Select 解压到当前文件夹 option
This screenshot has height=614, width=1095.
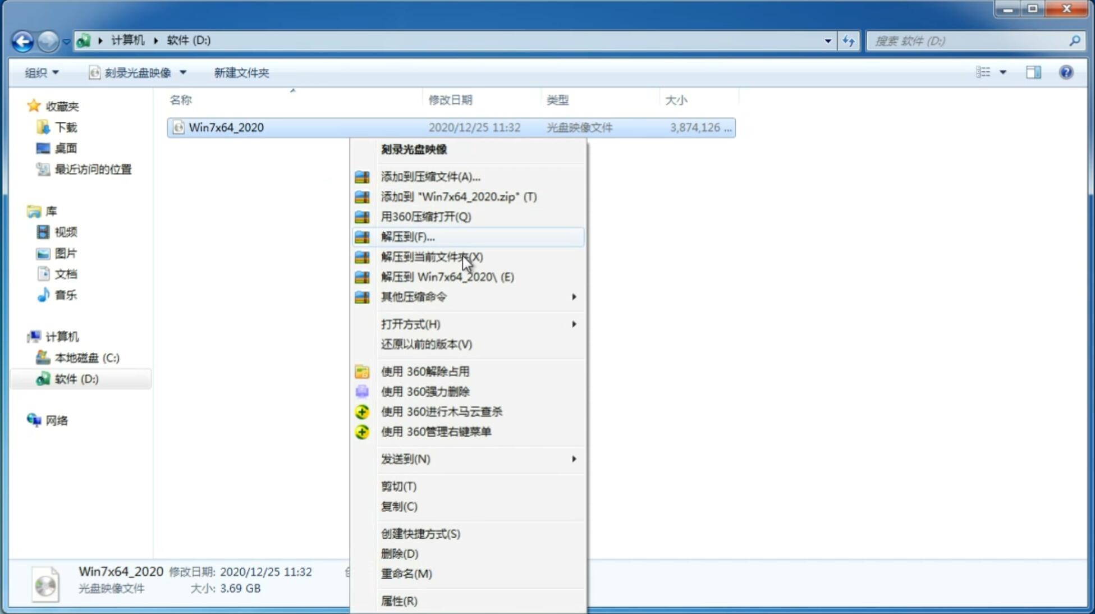[432, 256]
